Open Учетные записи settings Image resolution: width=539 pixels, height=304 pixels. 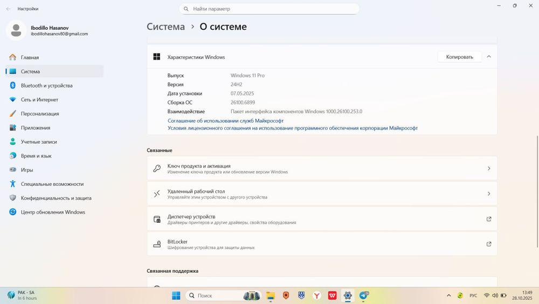(x=54, y=142)
